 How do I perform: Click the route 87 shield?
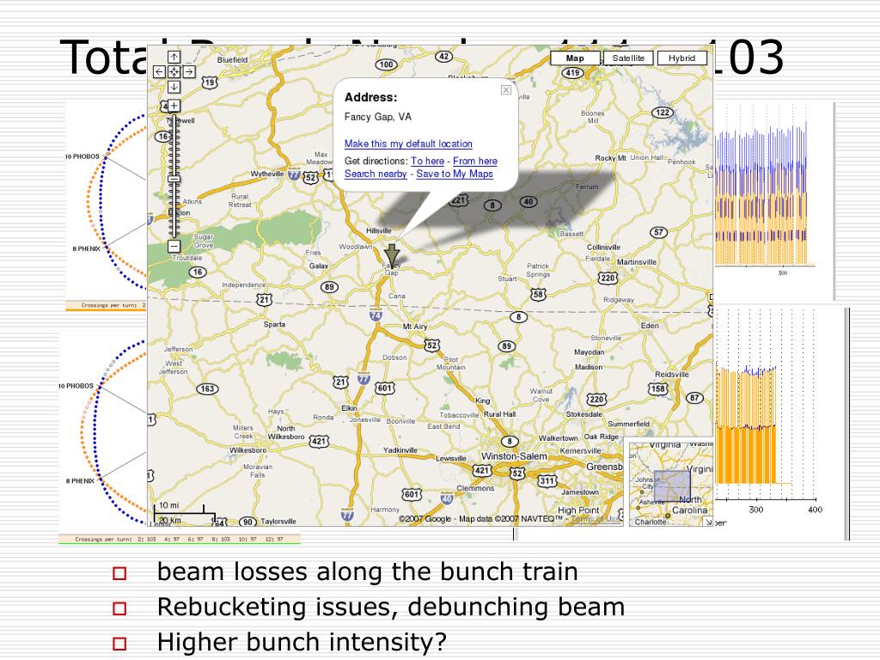(694, 398)
